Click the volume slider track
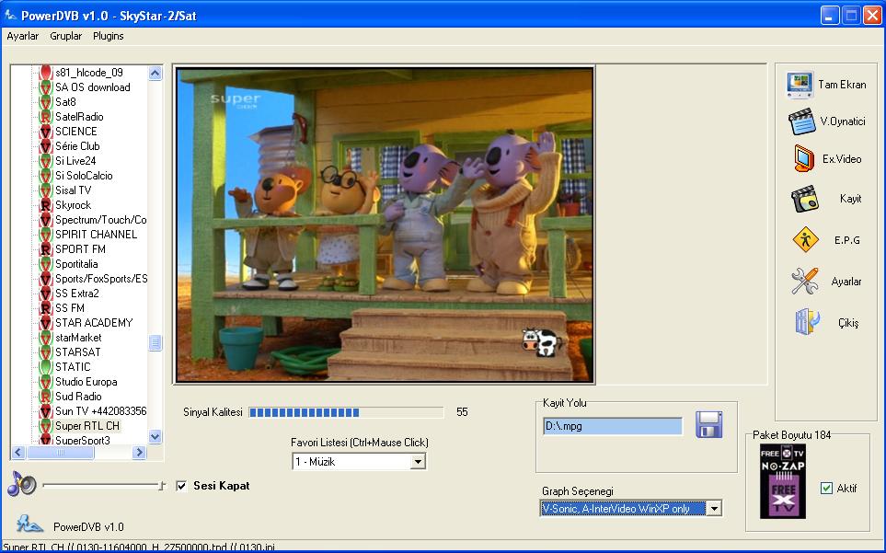 (103, 485)
